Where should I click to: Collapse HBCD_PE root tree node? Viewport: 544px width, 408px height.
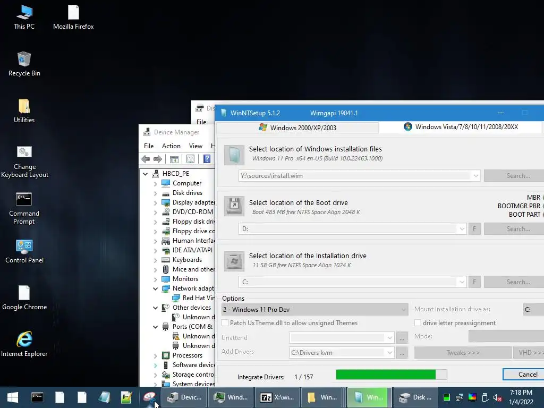146,174
